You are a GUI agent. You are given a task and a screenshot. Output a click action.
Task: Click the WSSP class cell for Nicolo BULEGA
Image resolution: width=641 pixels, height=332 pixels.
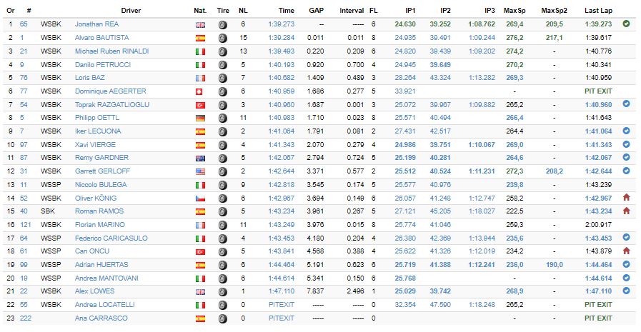[x=51, y=185]
